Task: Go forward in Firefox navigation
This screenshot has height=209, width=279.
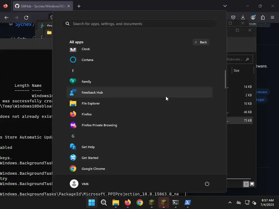Action: (x=16, y=18)
